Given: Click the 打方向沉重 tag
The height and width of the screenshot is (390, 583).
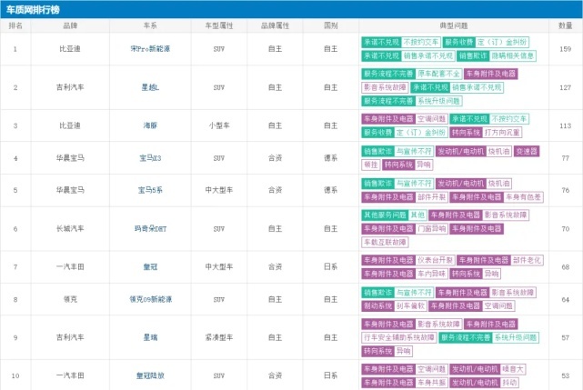Looking at the screenshot, I should 502,133.
